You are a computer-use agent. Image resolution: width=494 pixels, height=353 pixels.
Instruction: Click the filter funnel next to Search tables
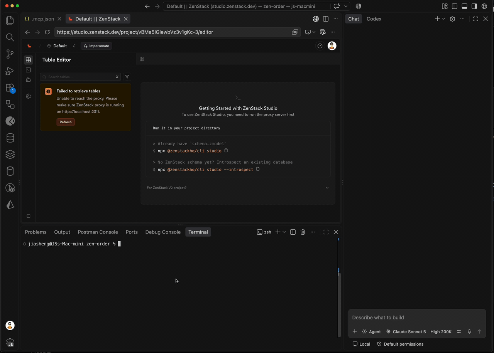coord(127,77)
